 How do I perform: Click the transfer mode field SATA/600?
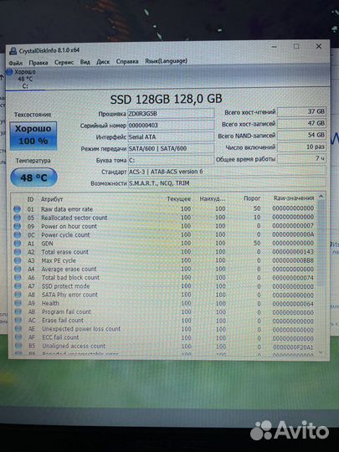click(x=171, y=148)
